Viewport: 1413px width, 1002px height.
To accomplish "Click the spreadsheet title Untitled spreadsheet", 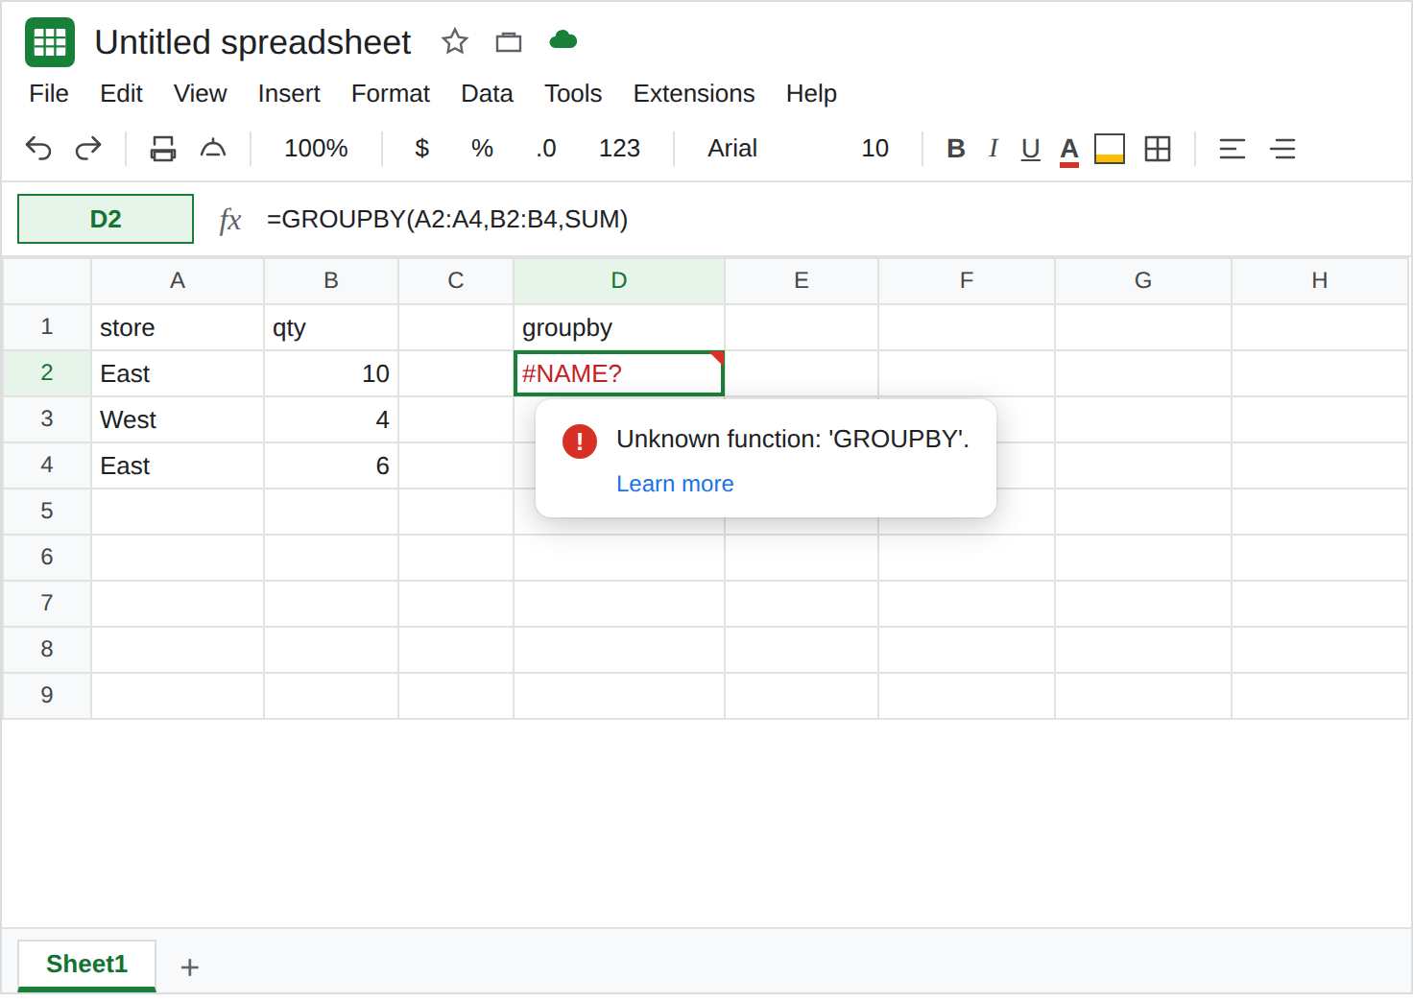I will tap(252, 42).
